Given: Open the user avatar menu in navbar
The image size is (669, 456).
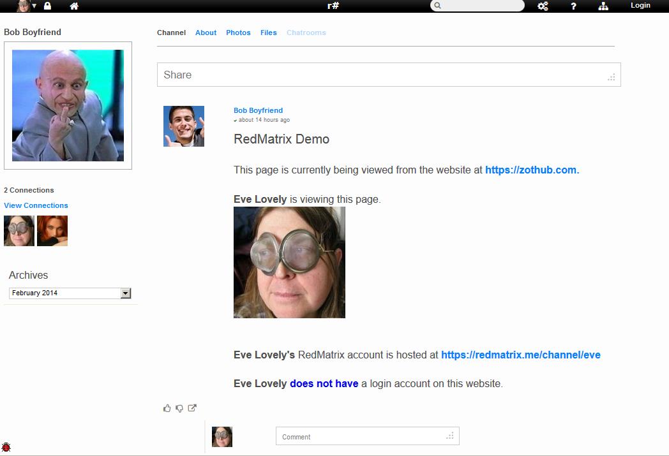Looking at the screenshot, I should click(26, 6).
